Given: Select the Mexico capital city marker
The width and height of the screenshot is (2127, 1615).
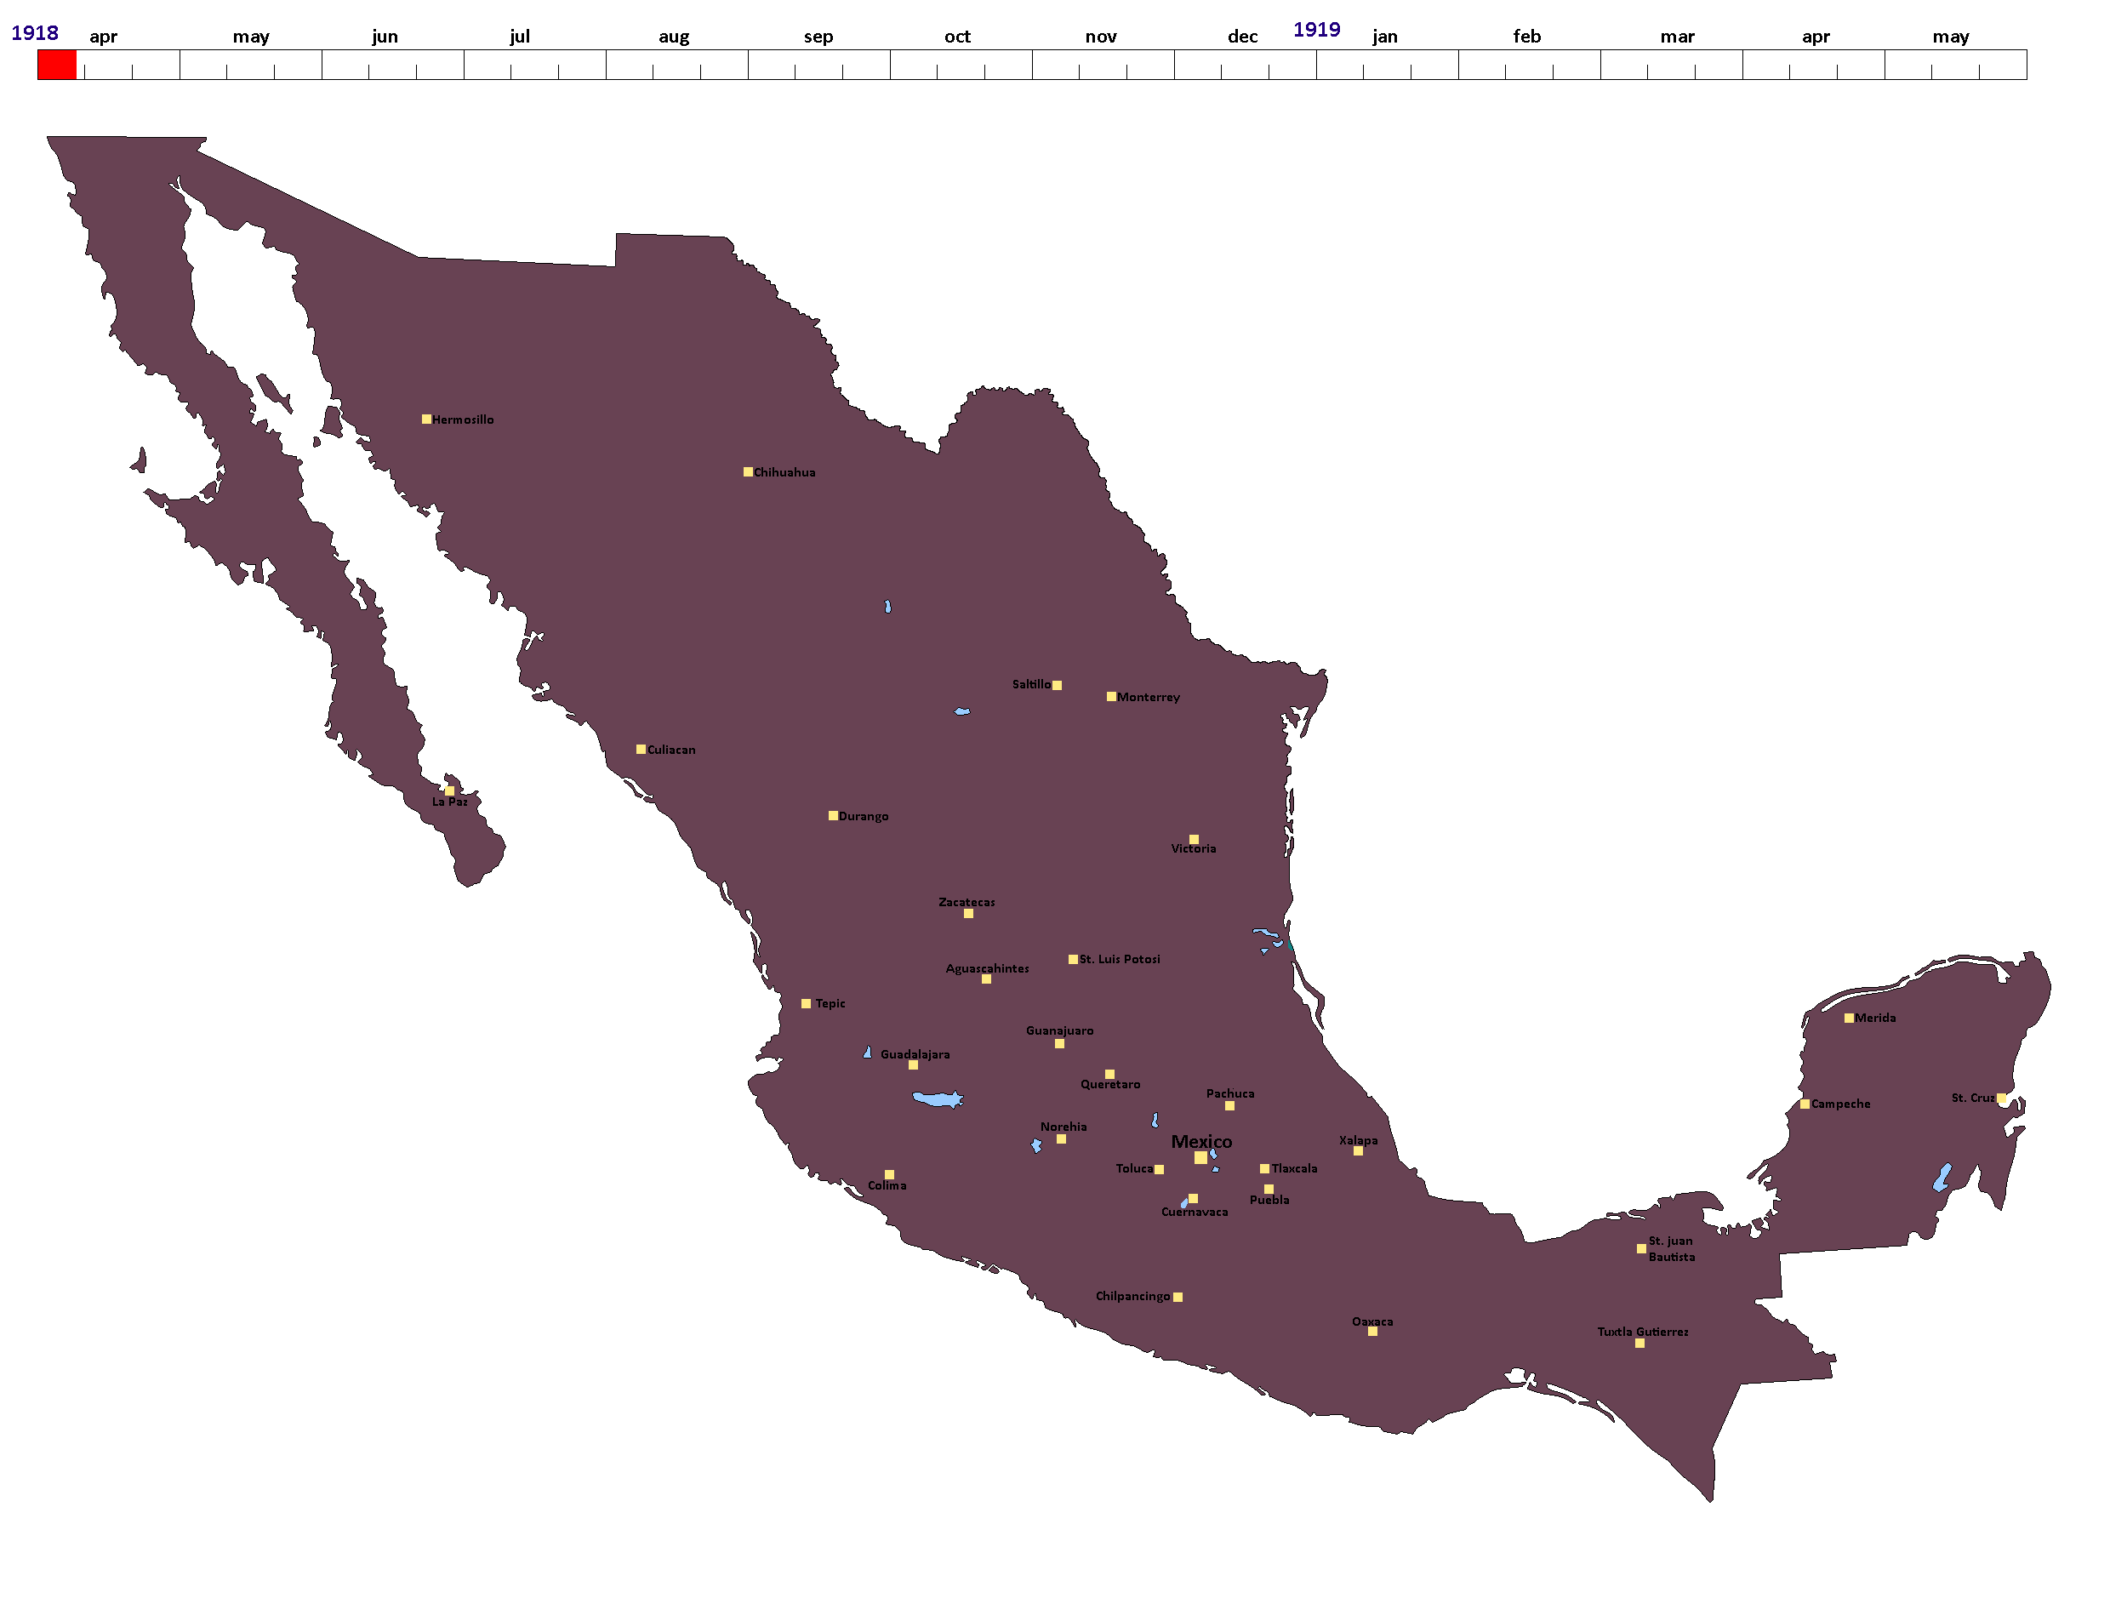Looking at the screenshot, I should (x=1200, y=1158).
